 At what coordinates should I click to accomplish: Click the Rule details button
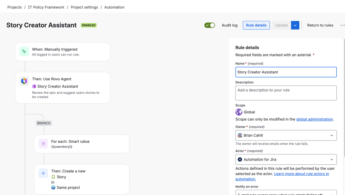pyautogui.click(x=256, y=25)
